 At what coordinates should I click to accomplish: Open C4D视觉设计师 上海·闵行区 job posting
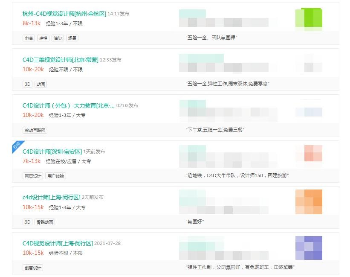[58, 243]
